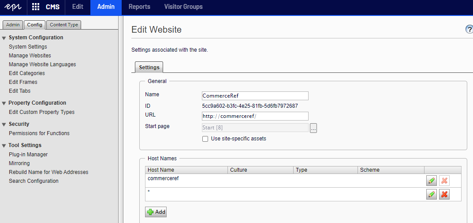Edit the wildcard host name row
Screen dimensions: 473x223
click(x=432, y=195)
